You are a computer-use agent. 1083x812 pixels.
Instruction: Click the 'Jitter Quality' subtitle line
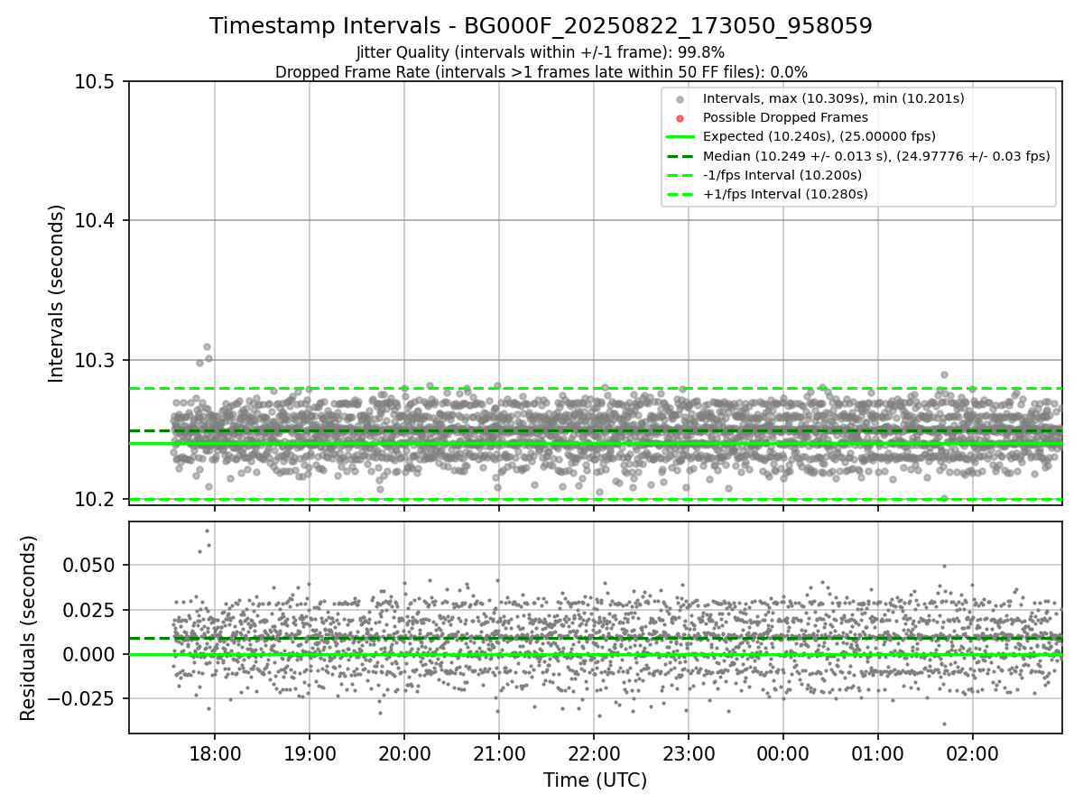pos(541,52)
